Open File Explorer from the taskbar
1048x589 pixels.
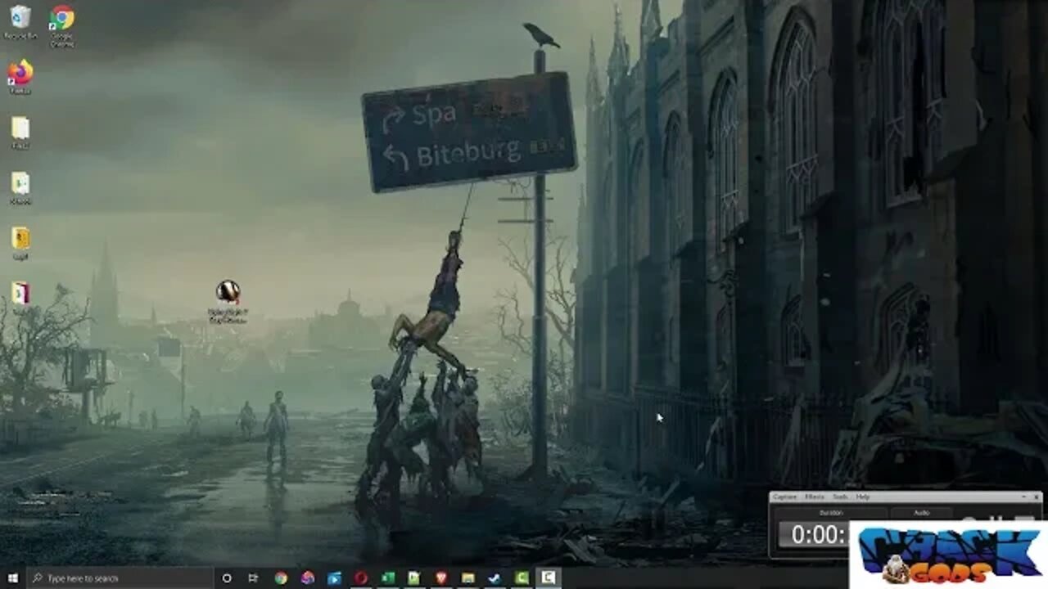point(468,578)
